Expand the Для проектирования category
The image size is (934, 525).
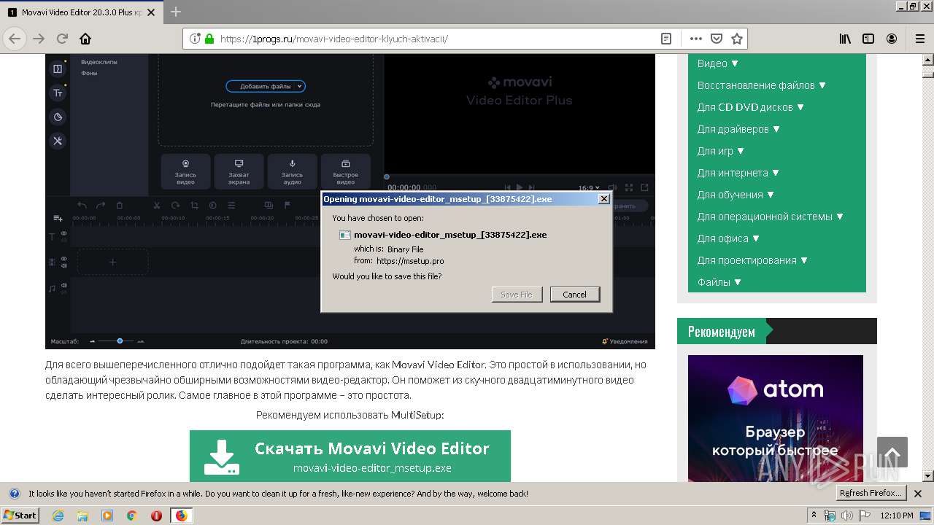[752, 260]
